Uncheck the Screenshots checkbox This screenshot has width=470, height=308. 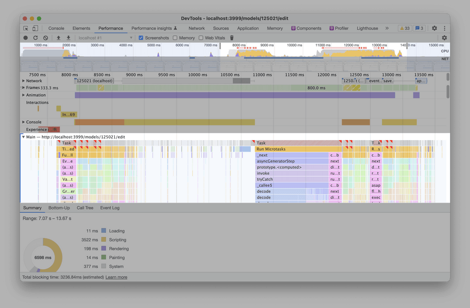[141, 38]
